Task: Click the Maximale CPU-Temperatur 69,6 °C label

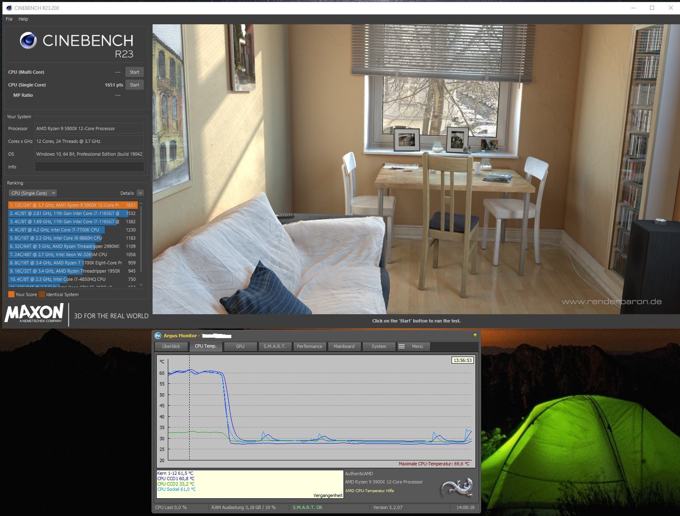Action: pos(434,464)
